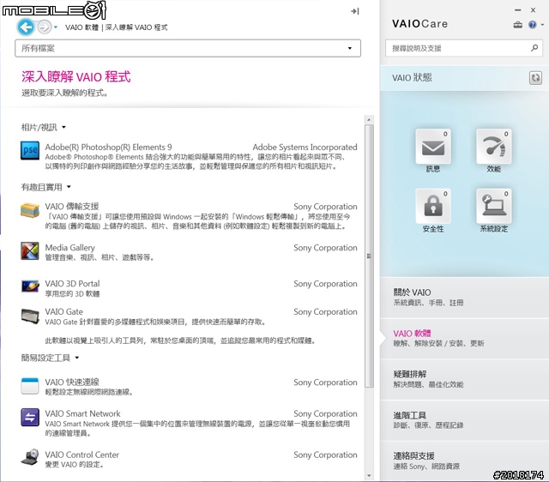Open the 連絡與支援 menu section
This screenshot has height=482, width=549.
(x=464, y=461)
